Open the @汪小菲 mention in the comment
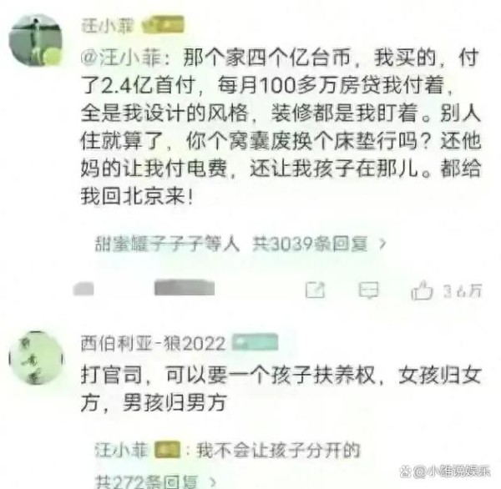 (121, 58)
